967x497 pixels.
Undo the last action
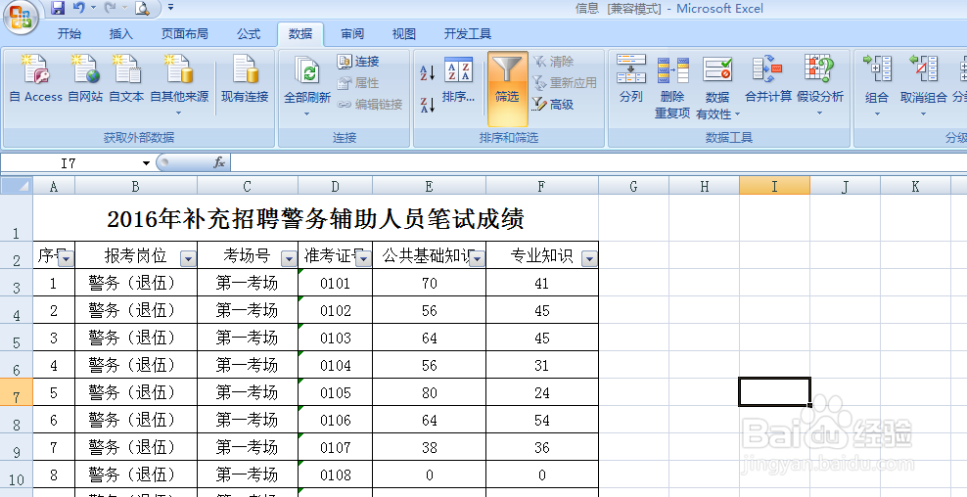(78, 8)
